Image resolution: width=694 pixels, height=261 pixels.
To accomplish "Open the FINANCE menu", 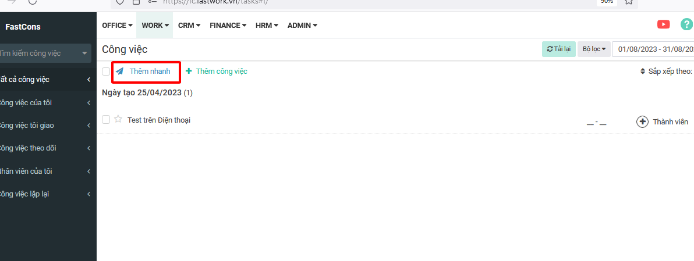I will click(228, 26).
